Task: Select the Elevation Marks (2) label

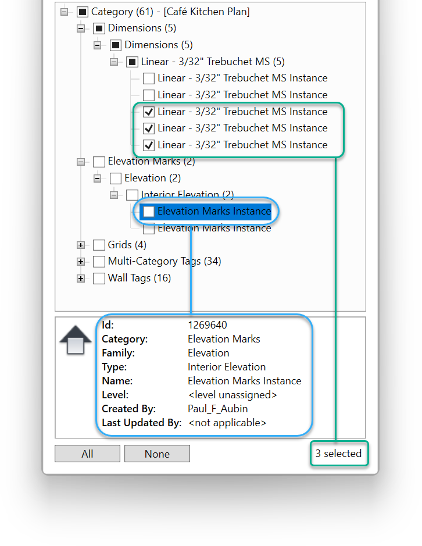Action: point(151,161)
